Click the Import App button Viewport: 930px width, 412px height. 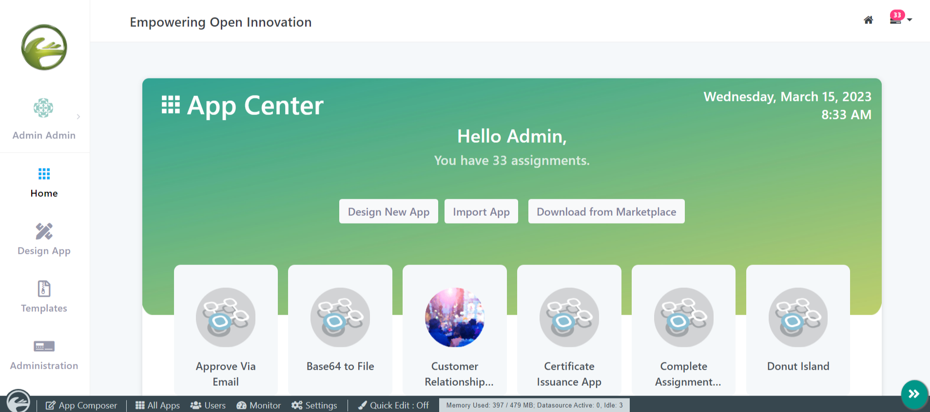481,211
